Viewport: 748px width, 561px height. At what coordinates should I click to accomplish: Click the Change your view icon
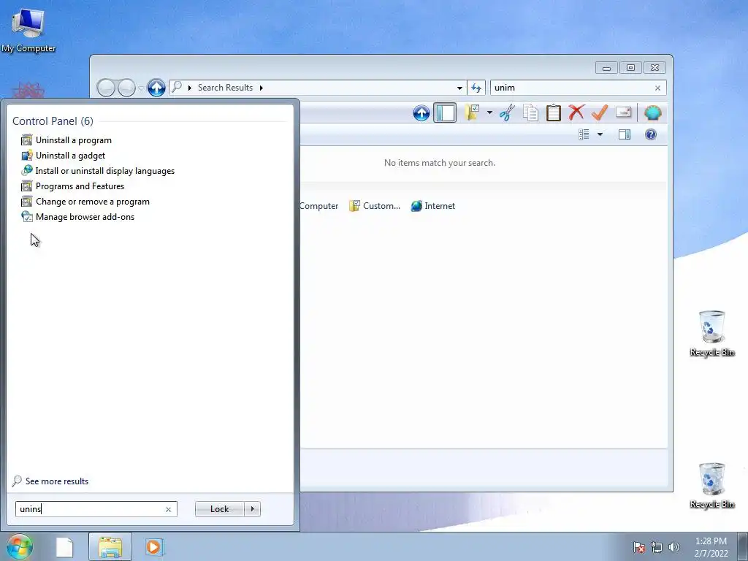coord(584,134)
